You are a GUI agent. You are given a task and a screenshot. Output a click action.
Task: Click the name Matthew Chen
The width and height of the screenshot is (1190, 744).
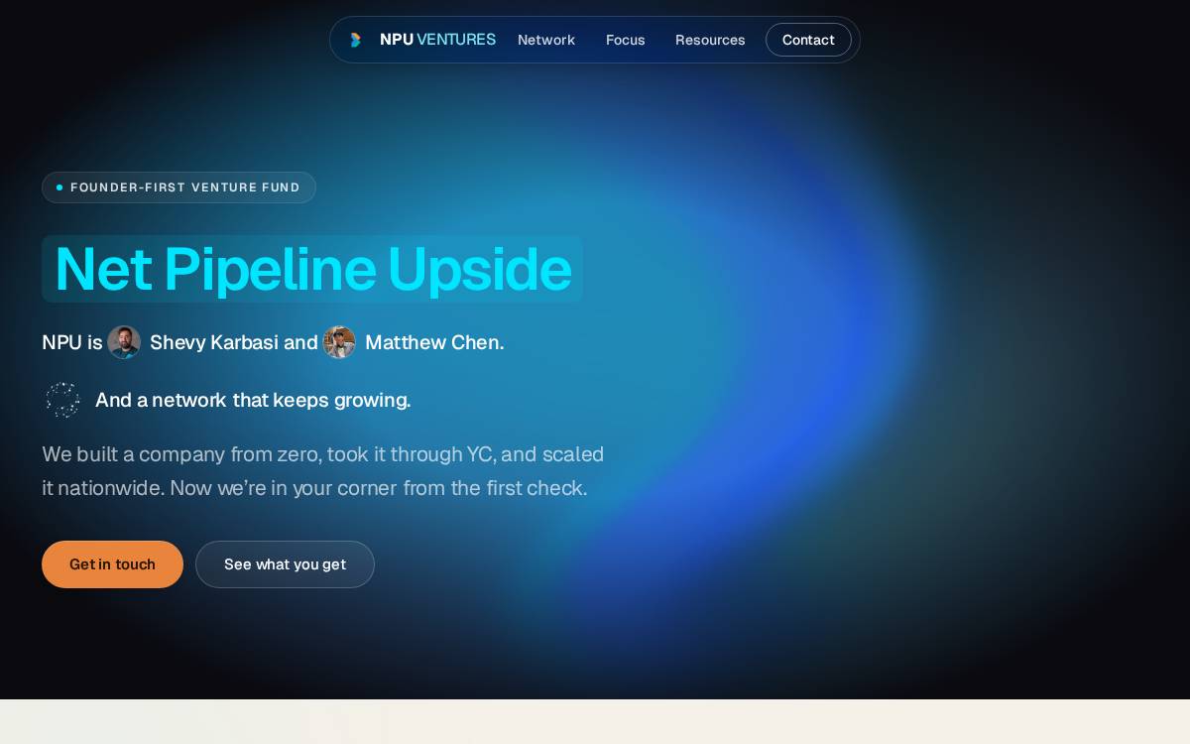tap(432, 342)
